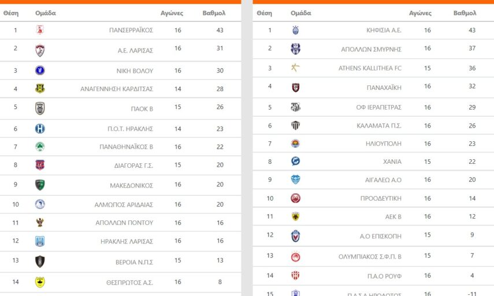Click the Niki Volou club badge
This screenshot has width=494, height=296.
point(40,71)
